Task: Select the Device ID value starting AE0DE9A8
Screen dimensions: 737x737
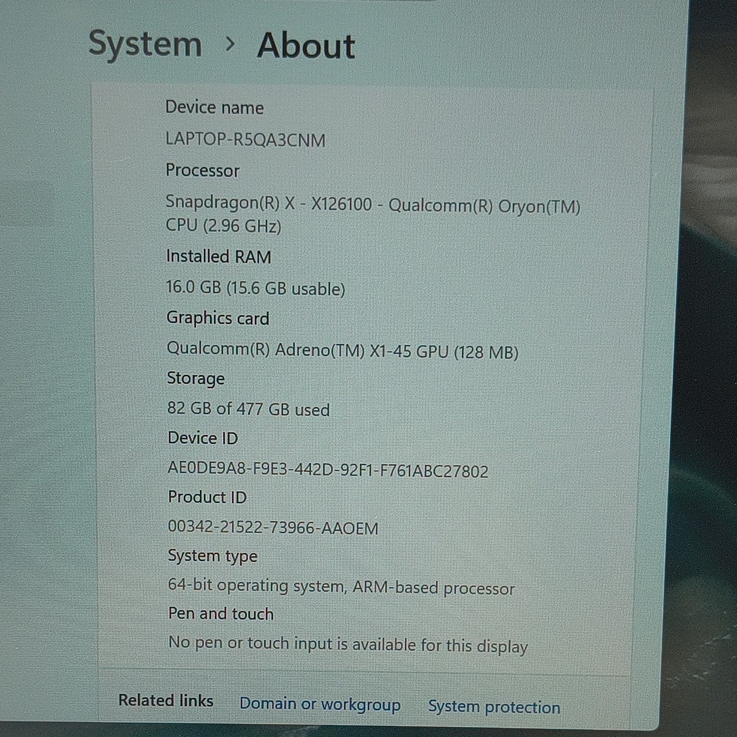Action: pyautogui.click(x=328, y=470)
